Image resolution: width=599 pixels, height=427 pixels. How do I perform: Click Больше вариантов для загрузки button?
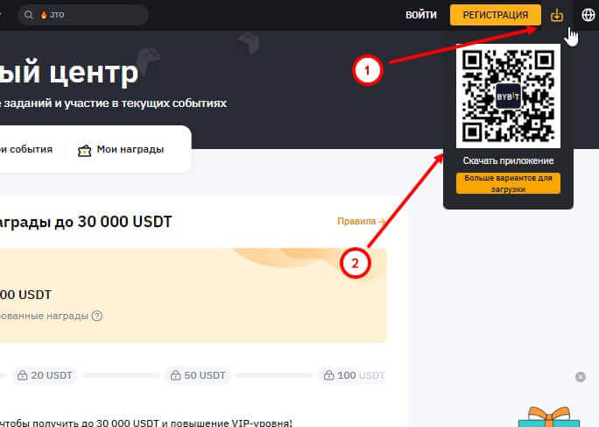[x=508, y=183]
